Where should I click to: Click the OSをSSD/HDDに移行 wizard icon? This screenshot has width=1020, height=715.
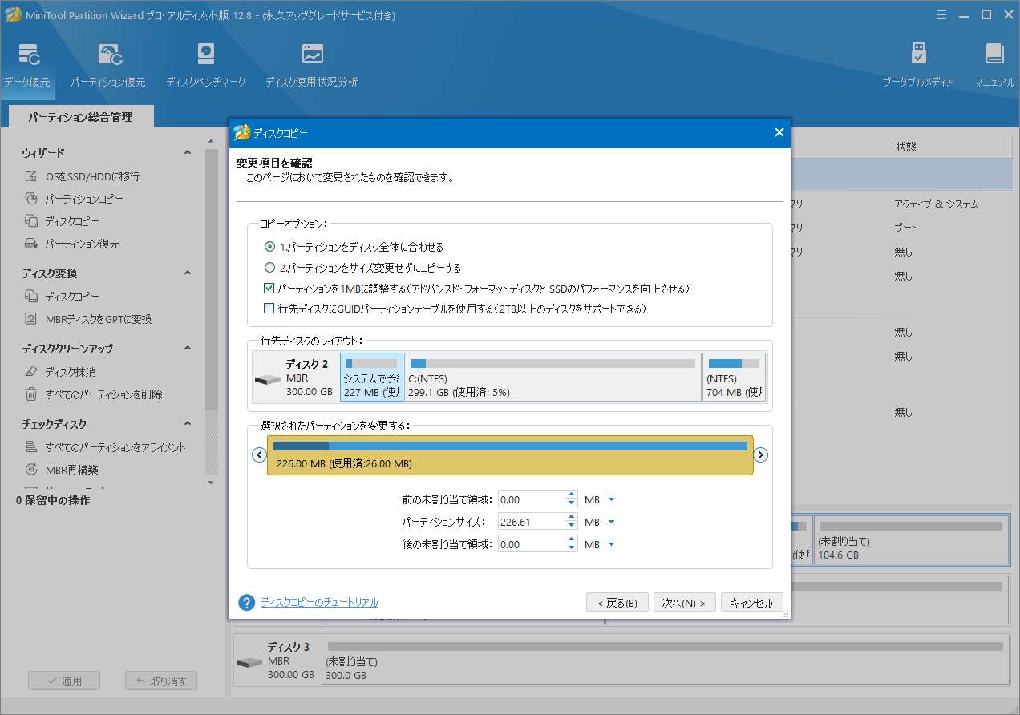[x=30, y=176]
